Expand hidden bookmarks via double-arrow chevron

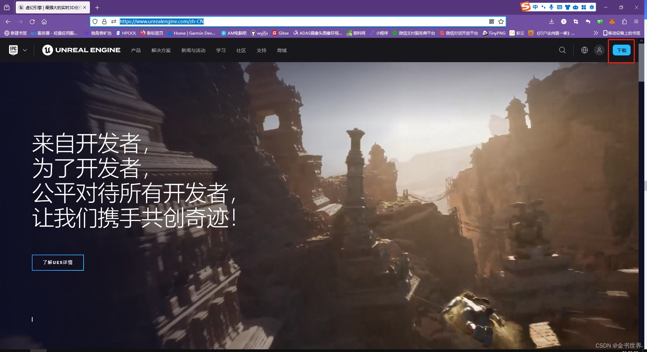pyautogui.click(x=595, y=33)
